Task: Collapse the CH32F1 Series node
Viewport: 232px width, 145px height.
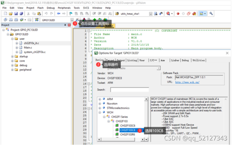Action: pos(104,117)
